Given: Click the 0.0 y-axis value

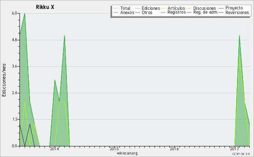Looking at the screenshot, I should pyautogui.click(x=14, y=146).
